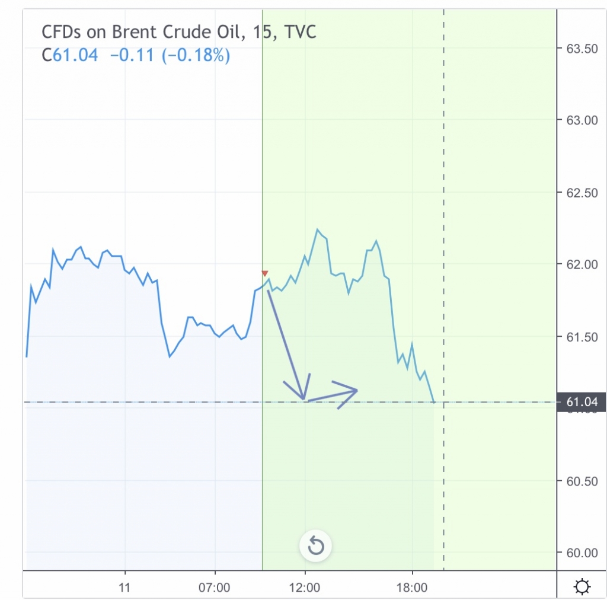
Task: Click the reset chart view button
Action: (x=315, y=545)
